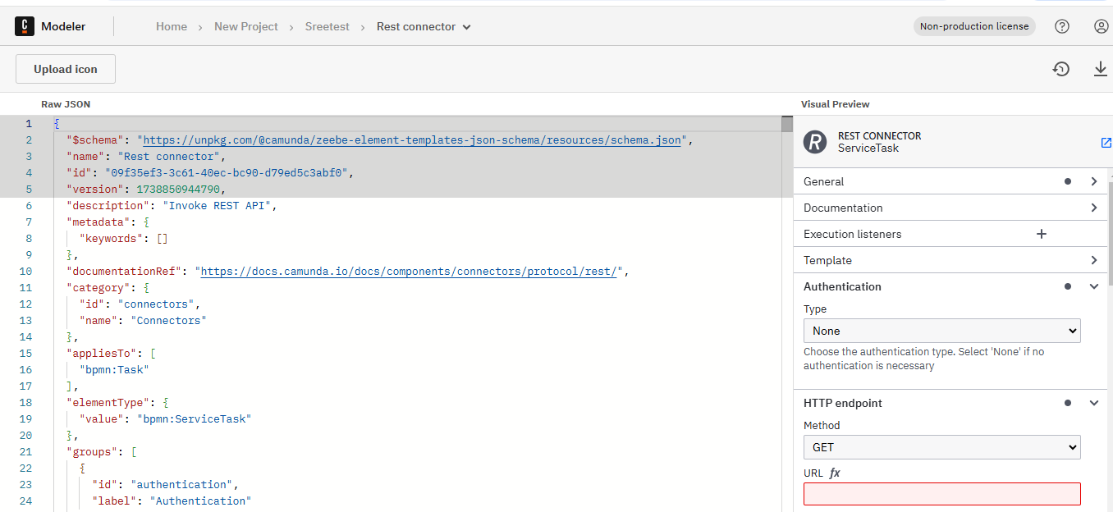This screenshot has height=512, width=1113.
Task: Click the "Rest connector" name value
Action: tap(168, 156)
